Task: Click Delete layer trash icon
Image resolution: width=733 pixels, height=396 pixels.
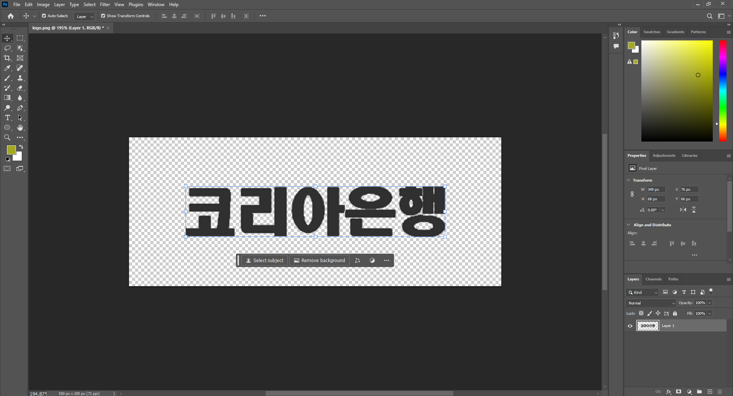Action: [720, 392]
